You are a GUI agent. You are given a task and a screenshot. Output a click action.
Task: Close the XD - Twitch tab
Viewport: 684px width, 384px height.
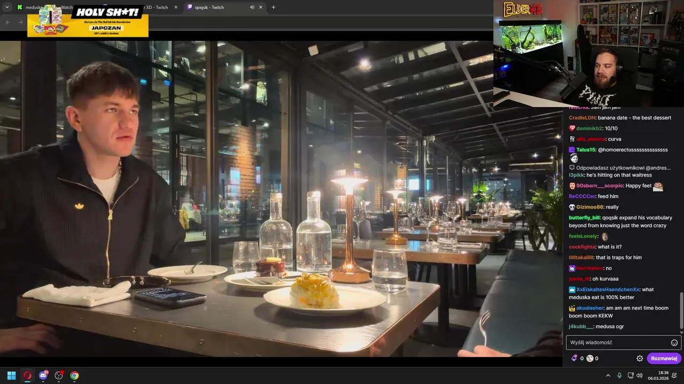(177, 7)
